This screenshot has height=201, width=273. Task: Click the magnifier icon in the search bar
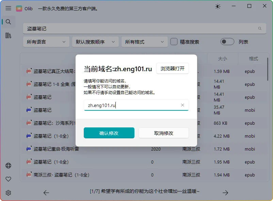(259, 28)
